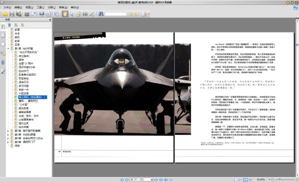Open the 注释 menu
Viewport: 299px width, 182px height.
[x=51, y=7]
